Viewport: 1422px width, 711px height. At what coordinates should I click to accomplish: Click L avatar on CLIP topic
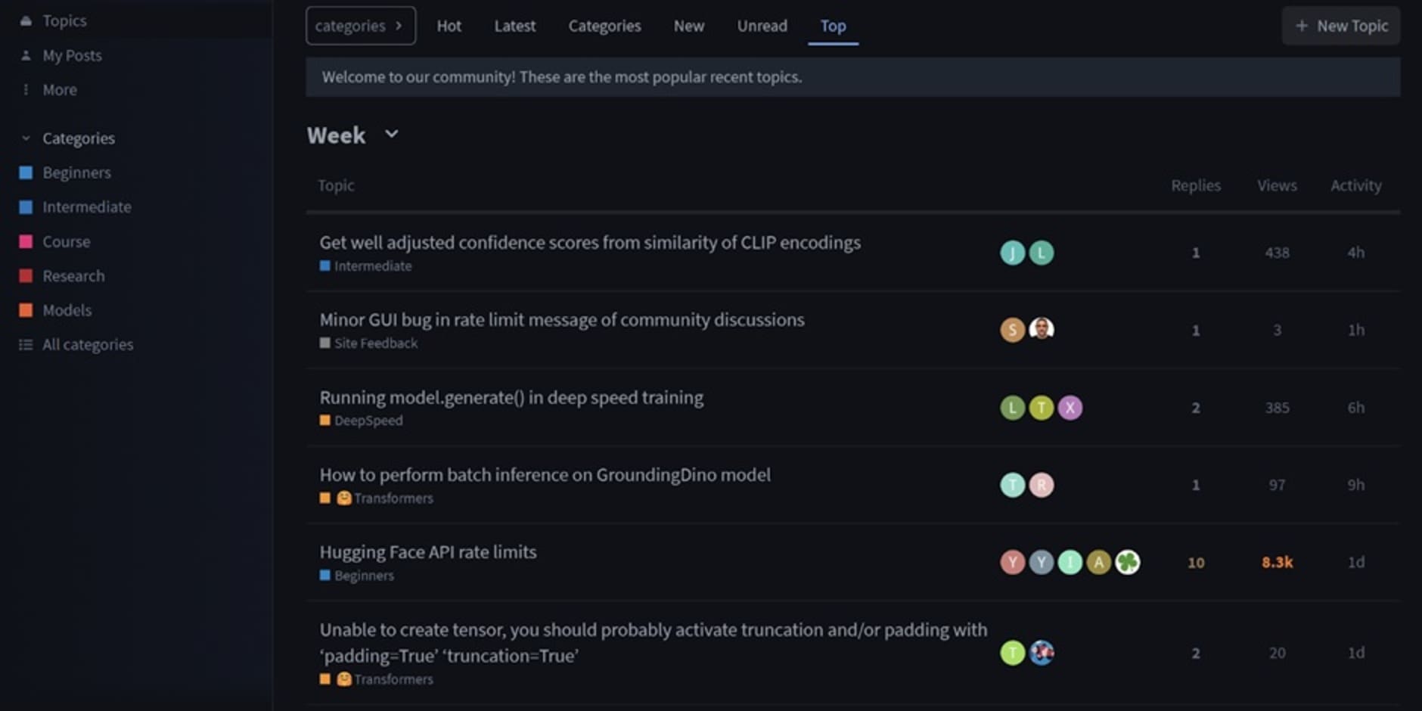(1041, 253)
